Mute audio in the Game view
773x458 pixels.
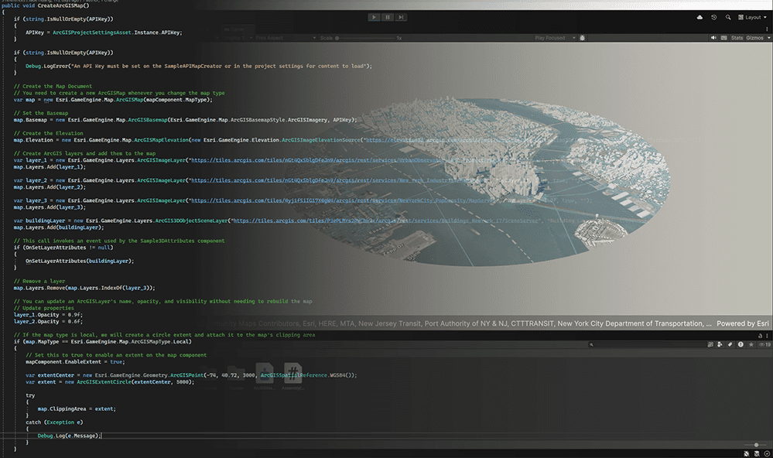714,37
